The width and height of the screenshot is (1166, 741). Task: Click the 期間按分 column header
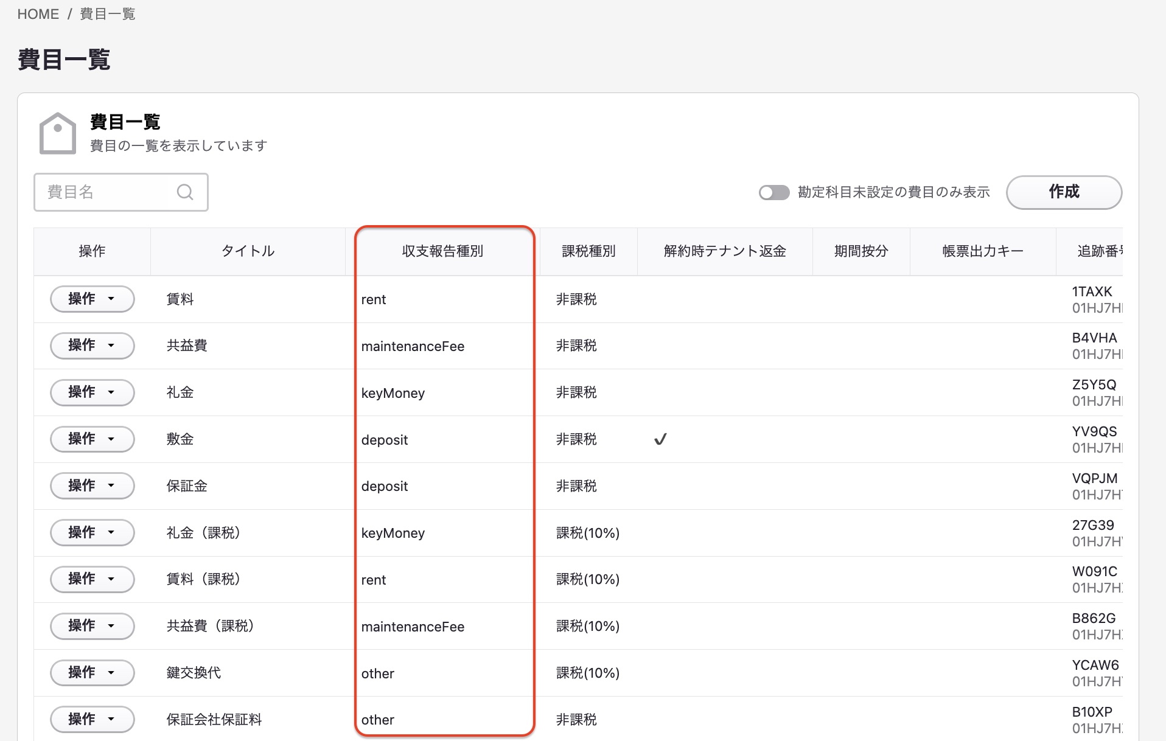pos(861,251)
